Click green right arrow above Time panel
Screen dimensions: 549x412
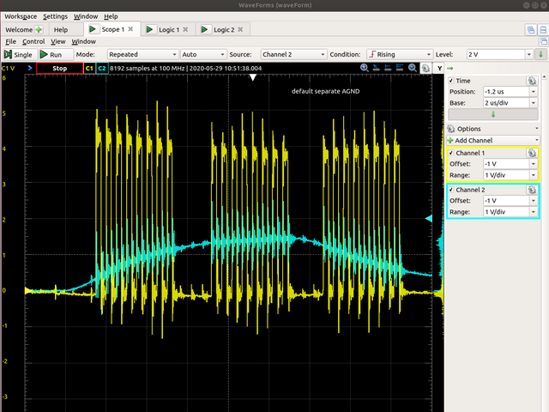click(450, 69)
